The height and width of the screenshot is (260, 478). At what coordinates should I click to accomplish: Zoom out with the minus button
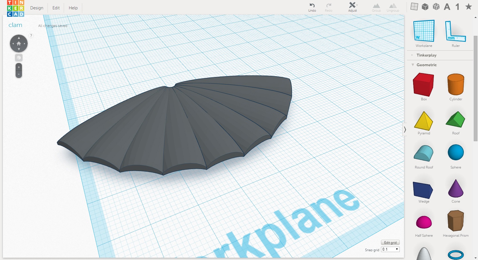(x=19, y=74)
